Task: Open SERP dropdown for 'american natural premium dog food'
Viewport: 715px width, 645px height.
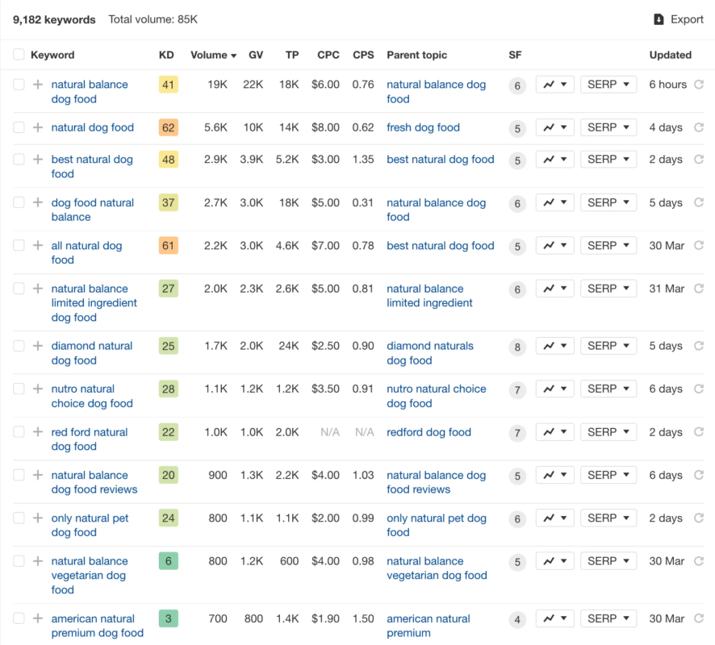Action: [x=608, y=618]
